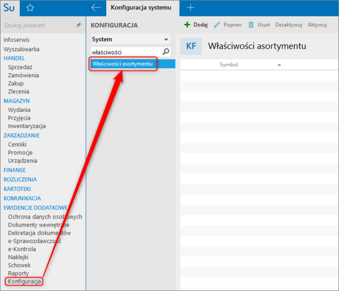Click the KONFIGURACJA panel heading

coord(114,25)
